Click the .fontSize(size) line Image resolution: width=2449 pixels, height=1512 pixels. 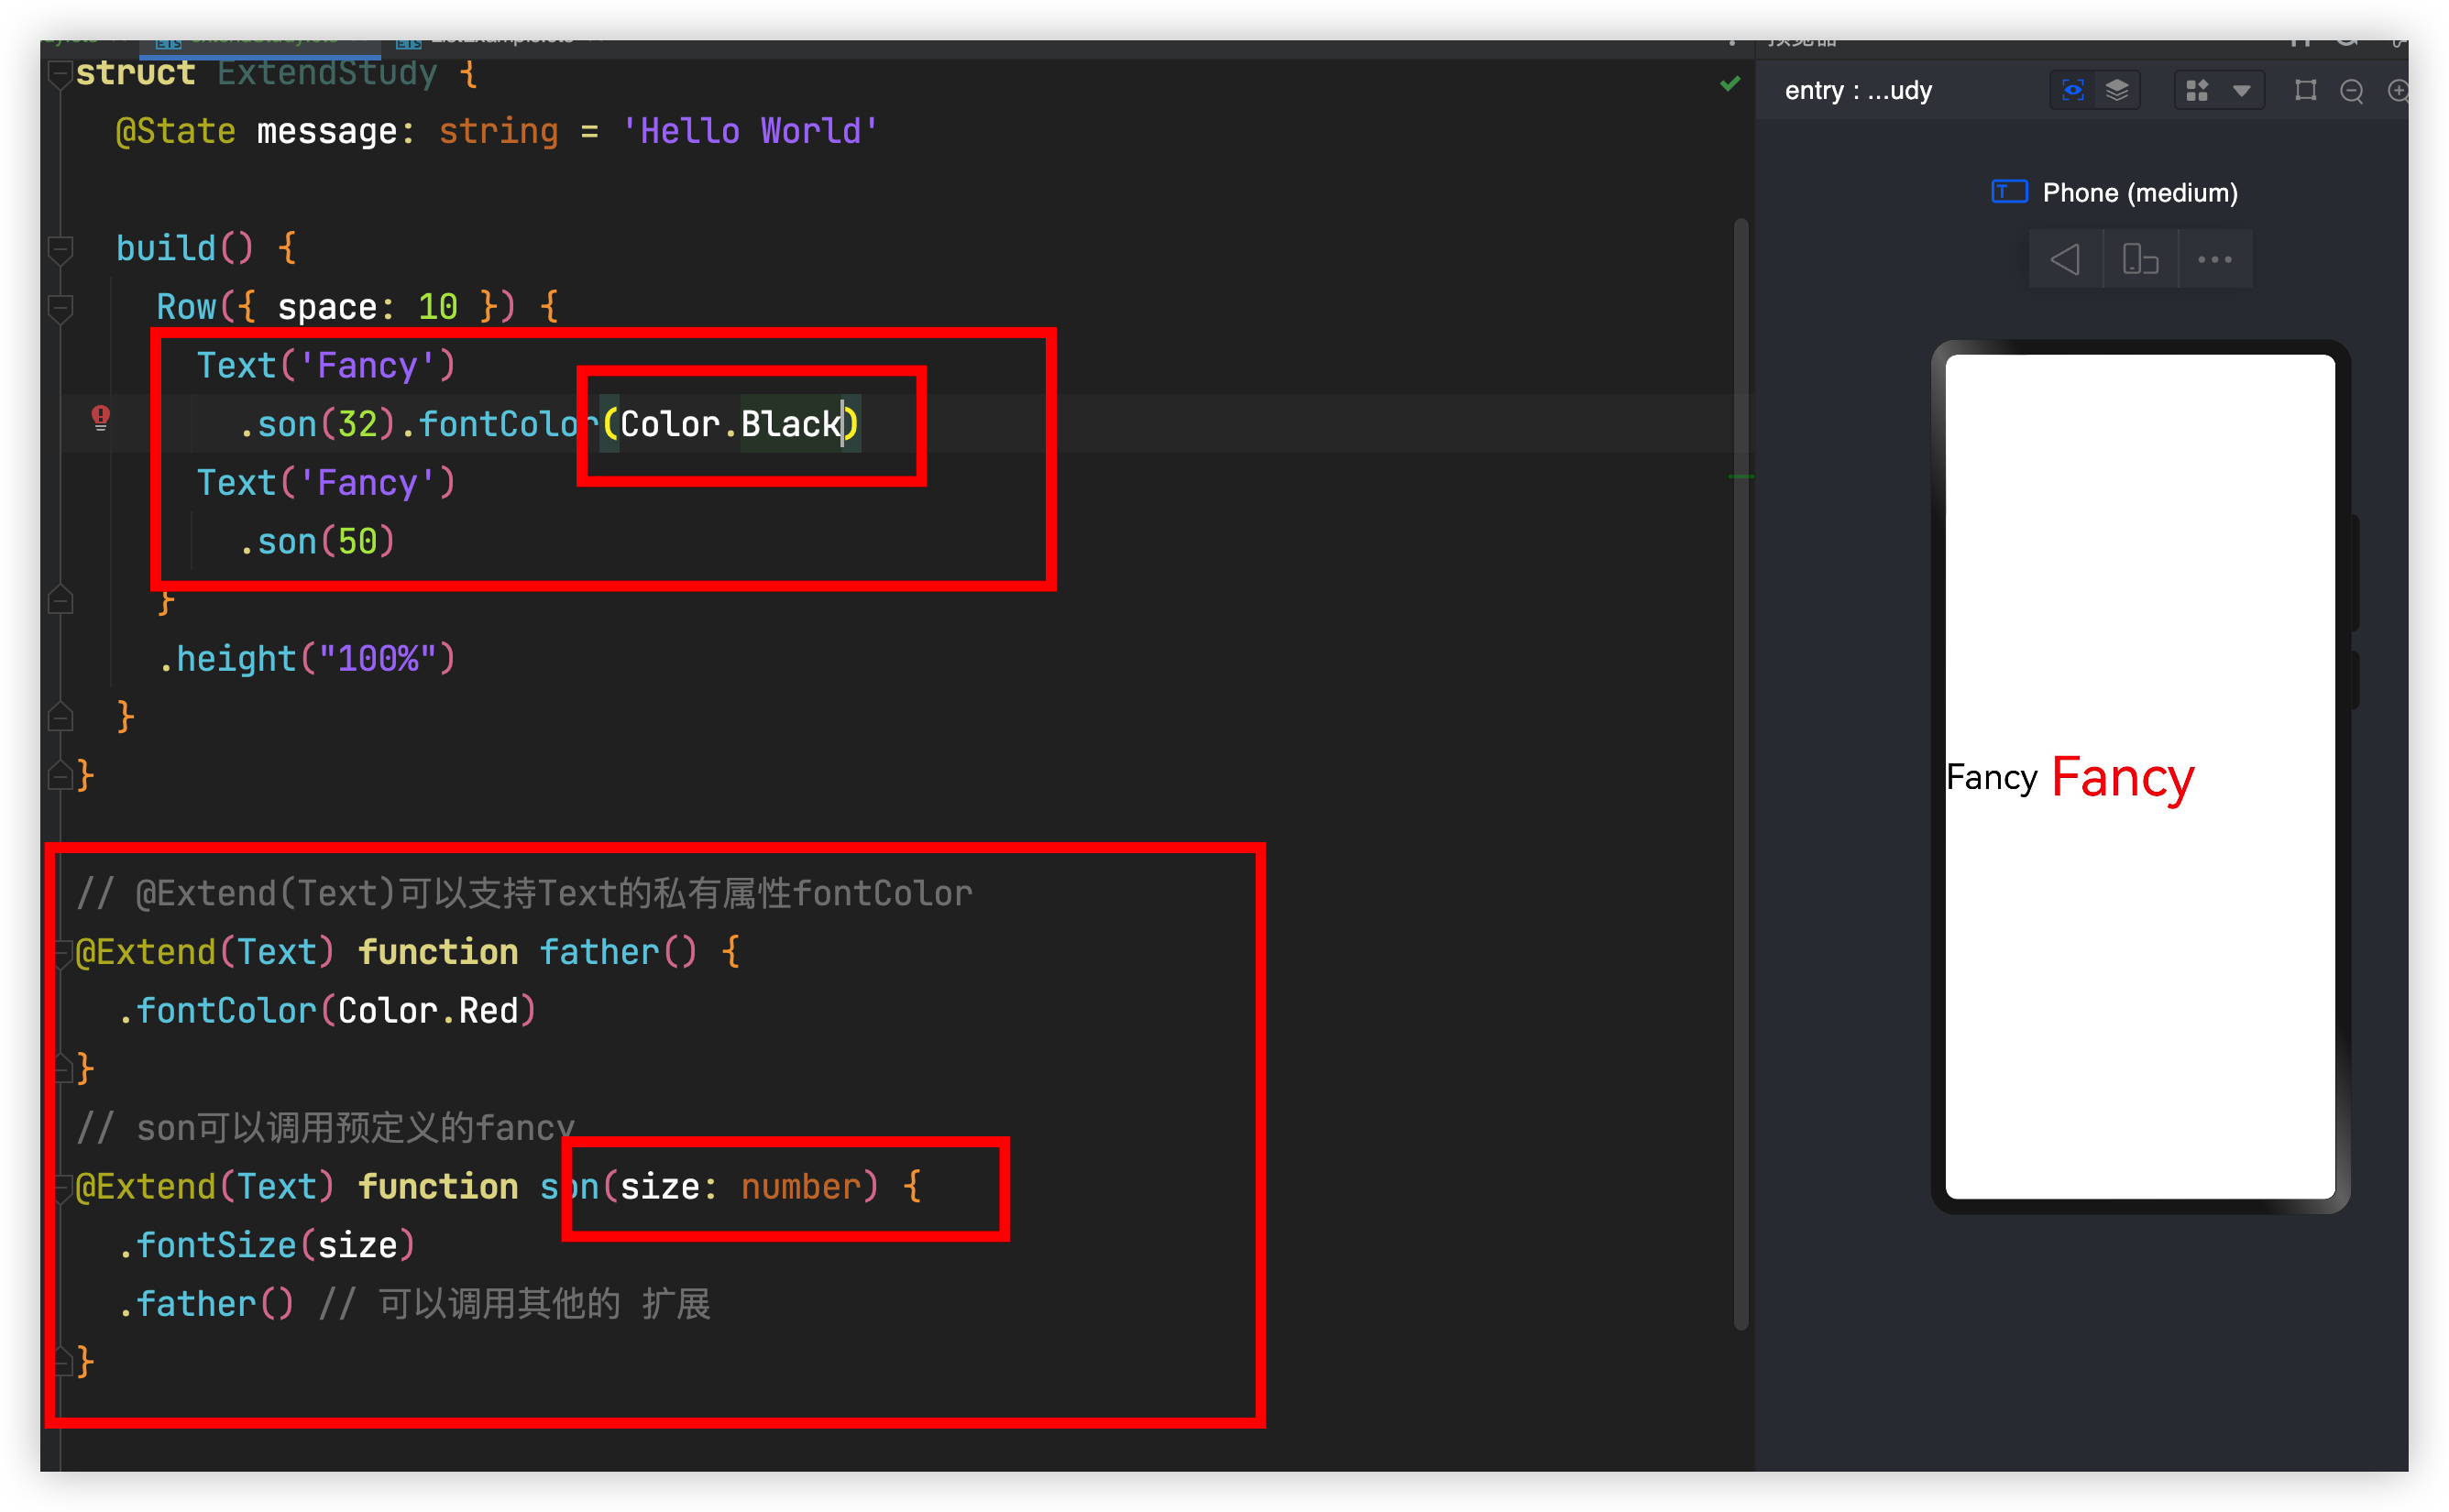(266, 1246)
